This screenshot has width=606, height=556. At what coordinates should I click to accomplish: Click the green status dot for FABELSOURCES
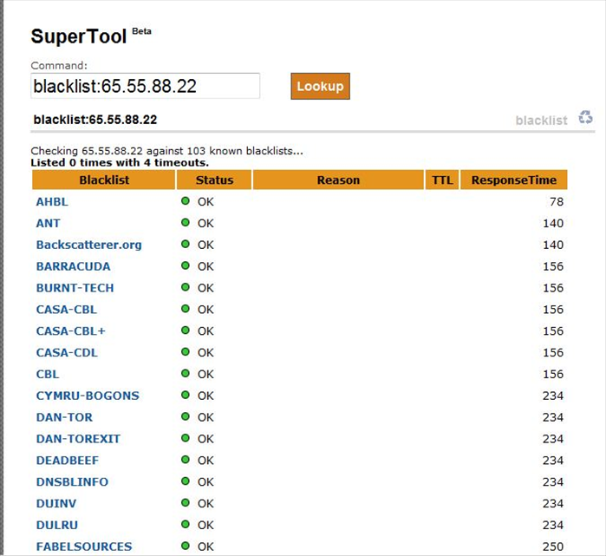pyautogui.click(x=186, y=546)
